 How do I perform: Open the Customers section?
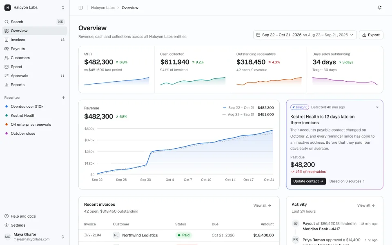point(35,58)
